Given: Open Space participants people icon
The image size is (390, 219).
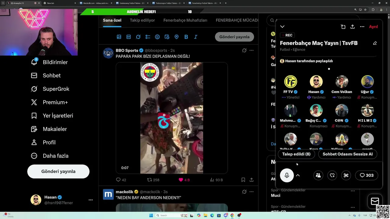Looking at the screenshot, I should point(318,175).
